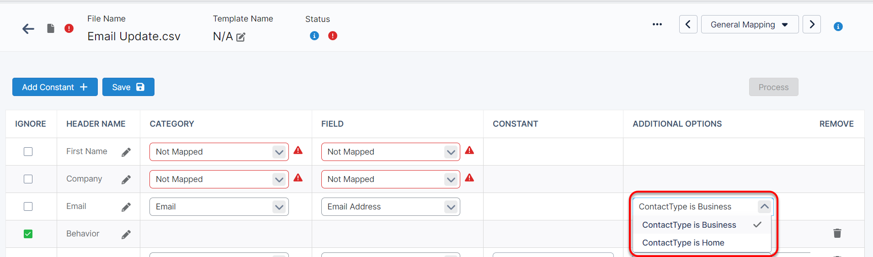This screenshot has width=873, height=257.
Task: Click the Save button
Action: tap(128, 87)
